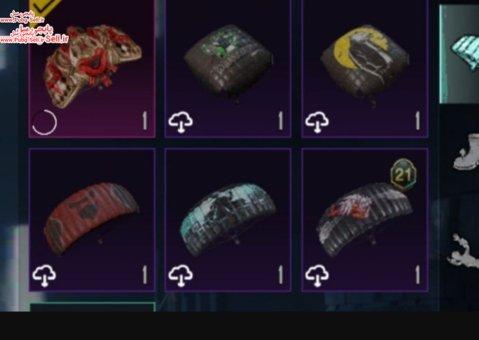
Task: Tap cloud download icon on yellow moon parachute
Action: point(317,122)
